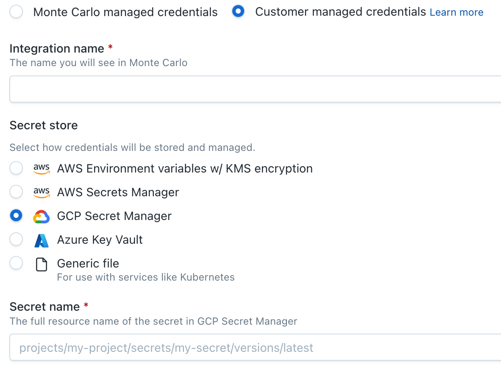Viewport: 501px width, 373px height.
Task: Select the GCP Secret Manager radio button
Action: (16, 215)
